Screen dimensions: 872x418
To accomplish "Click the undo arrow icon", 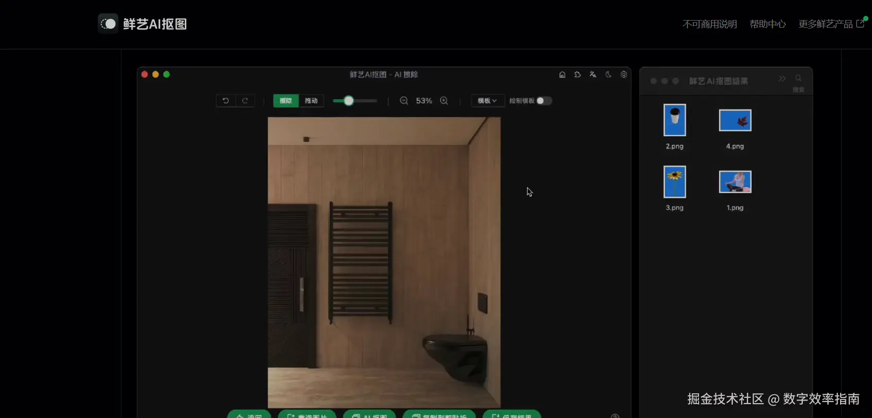I will pyautogui.click(x=225, y=101).
